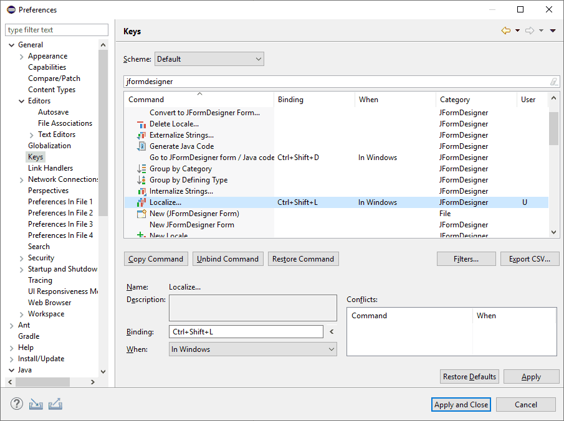Click the Export CSV button
The height and width of the screenshot is (421, 564).
point(530,259)
